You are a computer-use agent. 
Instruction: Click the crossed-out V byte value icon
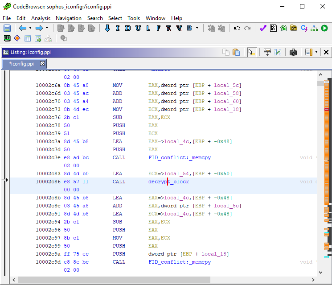pos(179,28)
